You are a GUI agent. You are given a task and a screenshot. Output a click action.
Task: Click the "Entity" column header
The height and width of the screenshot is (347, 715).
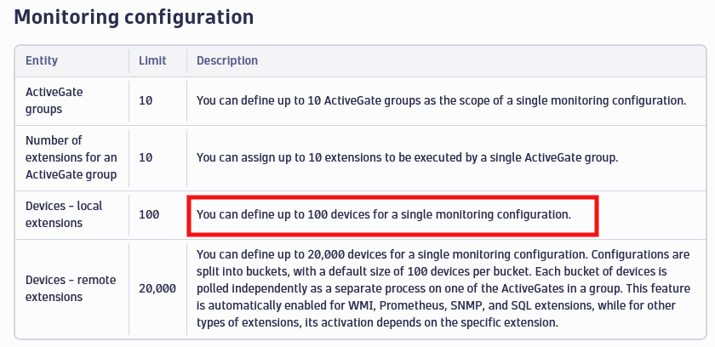pyautogui.click(x=42, y=61)
